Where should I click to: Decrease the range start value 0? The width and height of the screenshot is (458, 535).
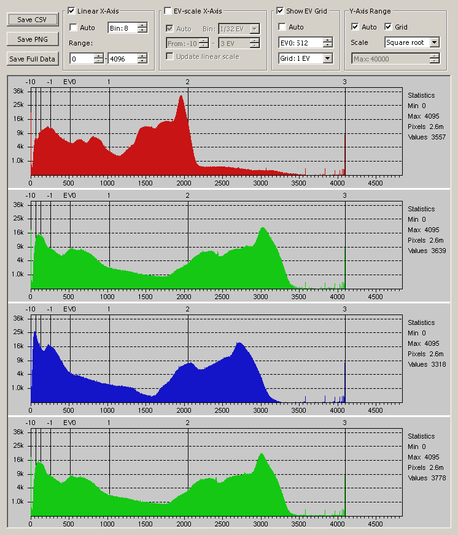click(98, 61)
